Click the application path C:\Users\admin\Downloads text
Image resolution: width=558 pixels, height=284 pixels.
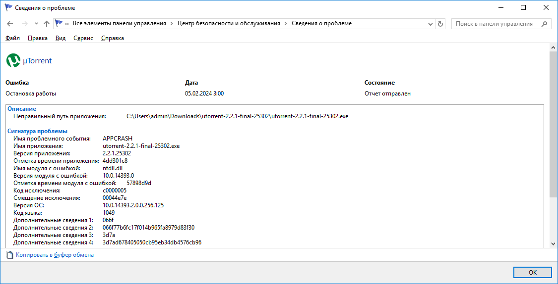tap(238, 116)
